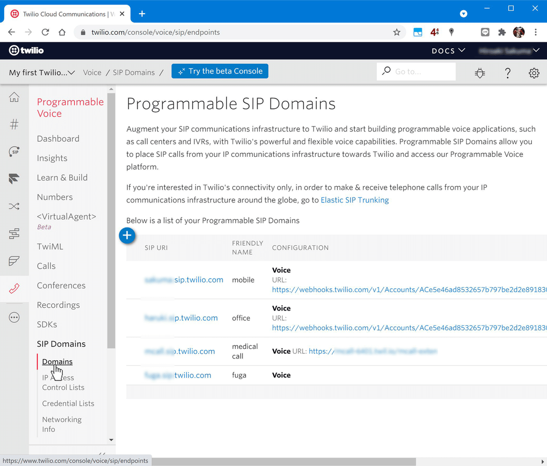
Task: Open the settings gear icon
Action: pos(534,72)
